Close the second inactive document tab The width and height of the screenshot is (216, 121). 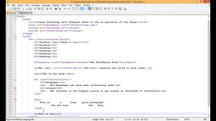(x=31, y=13)
